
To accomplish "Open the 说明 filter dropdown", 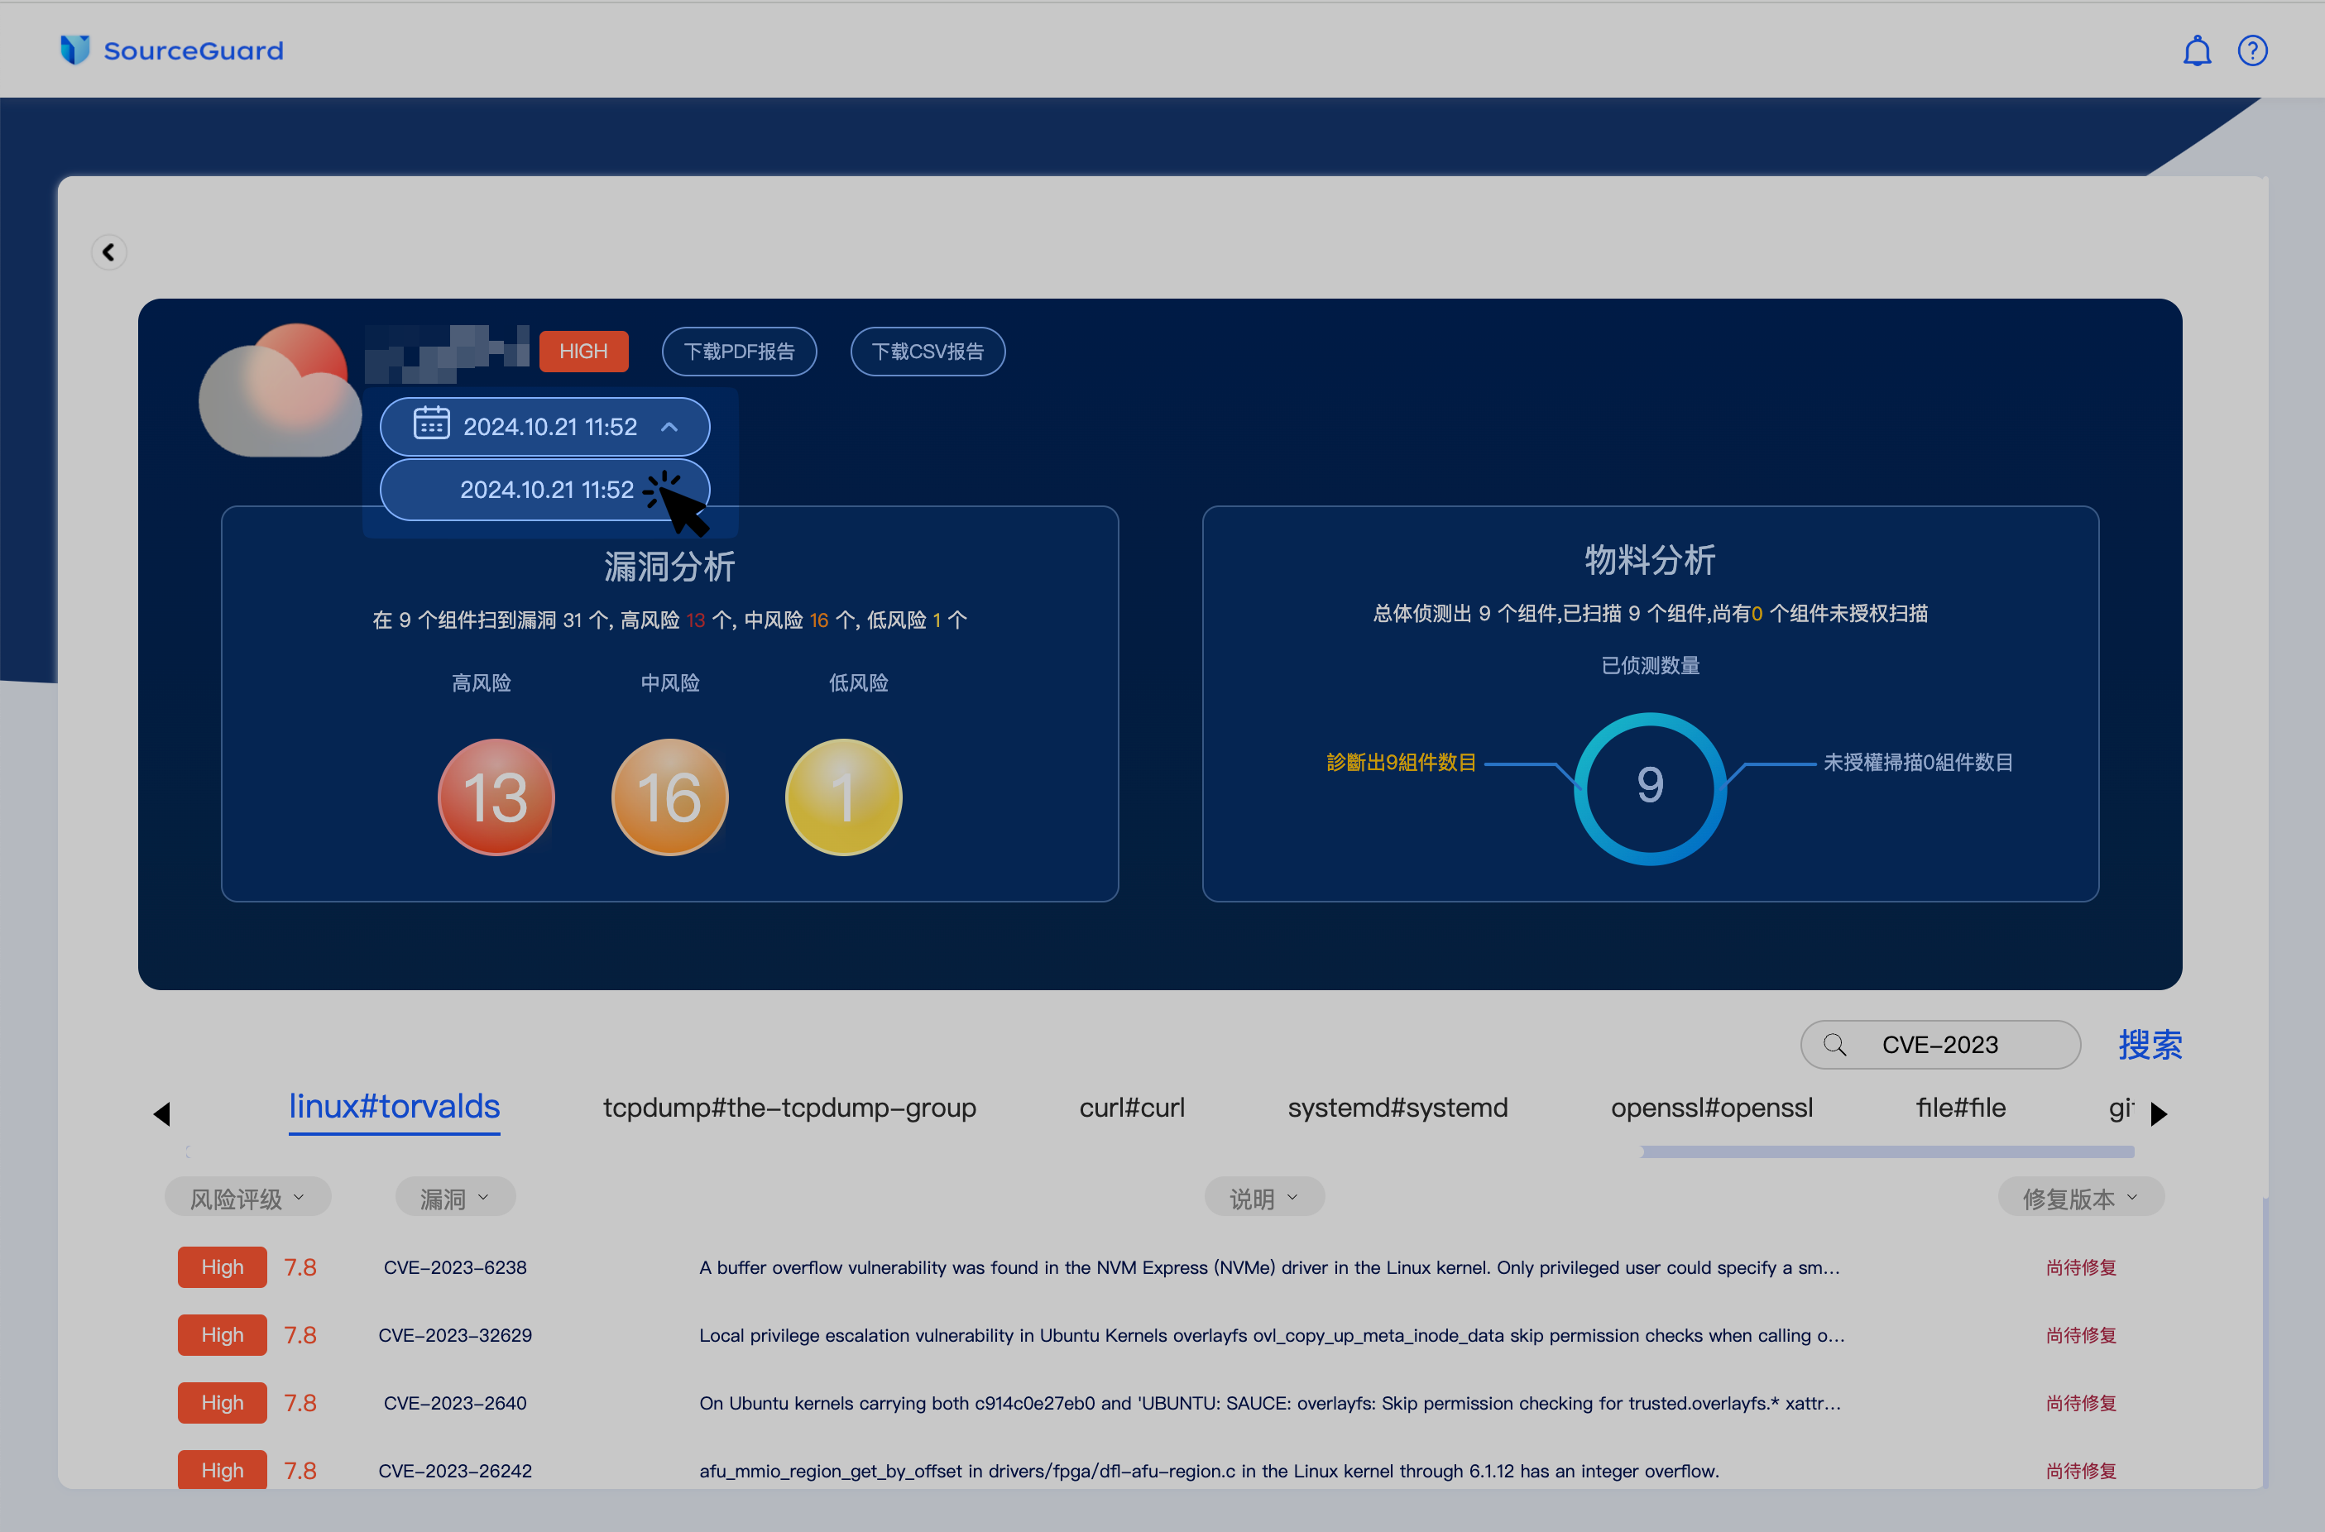I will 1263,1196.
